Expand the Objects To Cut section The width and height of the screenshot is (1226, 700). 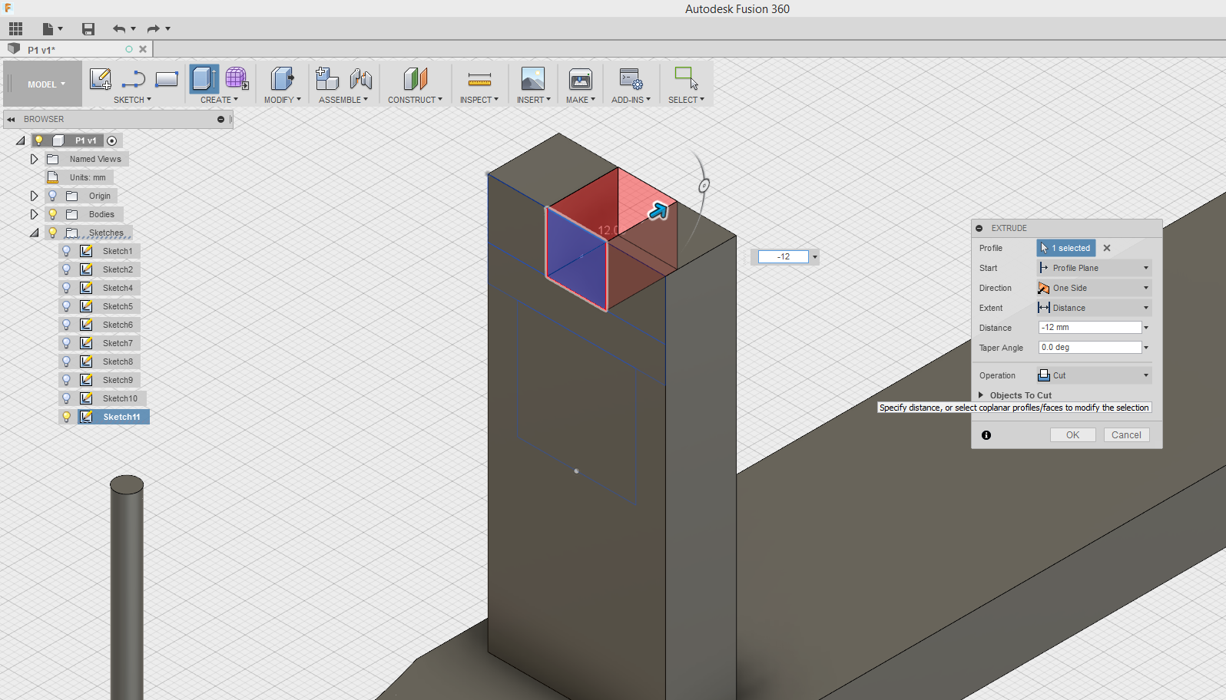coord(981,395)
